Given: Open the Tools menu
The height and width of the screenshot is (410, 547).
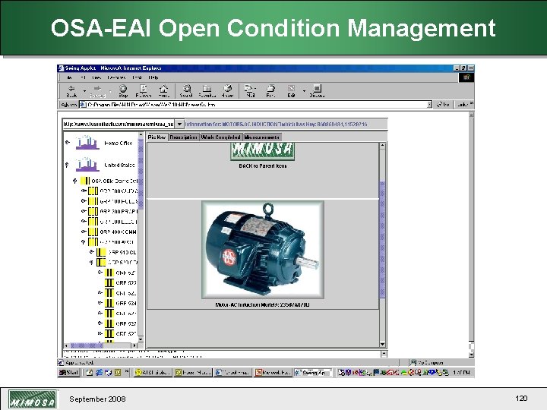Looking at the screenshot, I should click(x=137, y=77).
